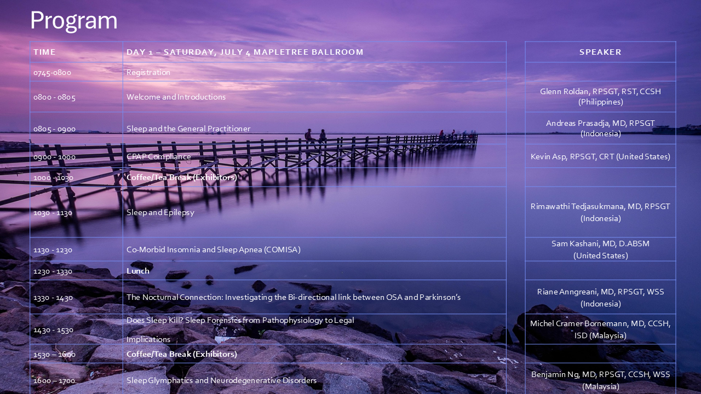Screen dimensions: 701x394
Task: Click Sleep and the General Practitioner session
Action: coord(188,129)
